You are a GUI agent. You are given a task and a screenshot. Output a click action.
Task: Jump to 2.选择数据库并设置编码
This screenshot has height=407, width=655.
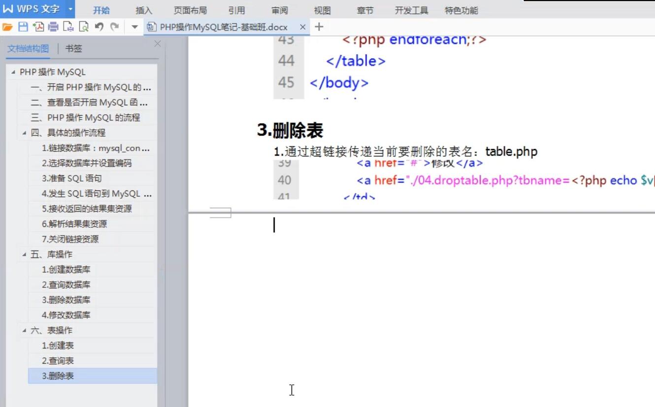click(87, 163)
